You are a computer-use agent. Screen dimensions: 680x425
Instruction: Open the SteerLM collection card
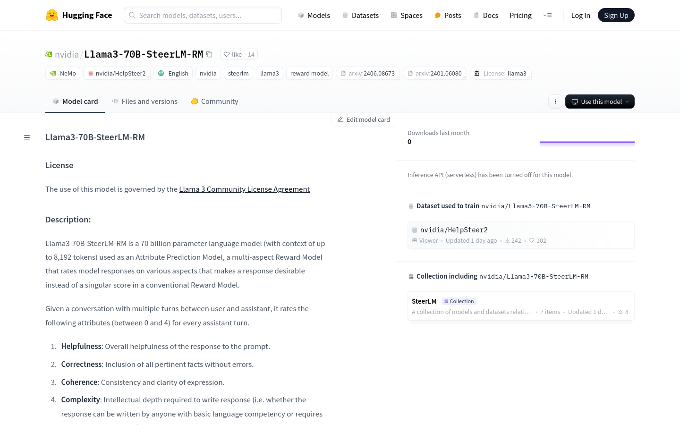point(521,306)
